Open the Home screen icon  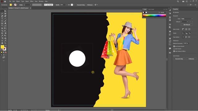[5, 1]
